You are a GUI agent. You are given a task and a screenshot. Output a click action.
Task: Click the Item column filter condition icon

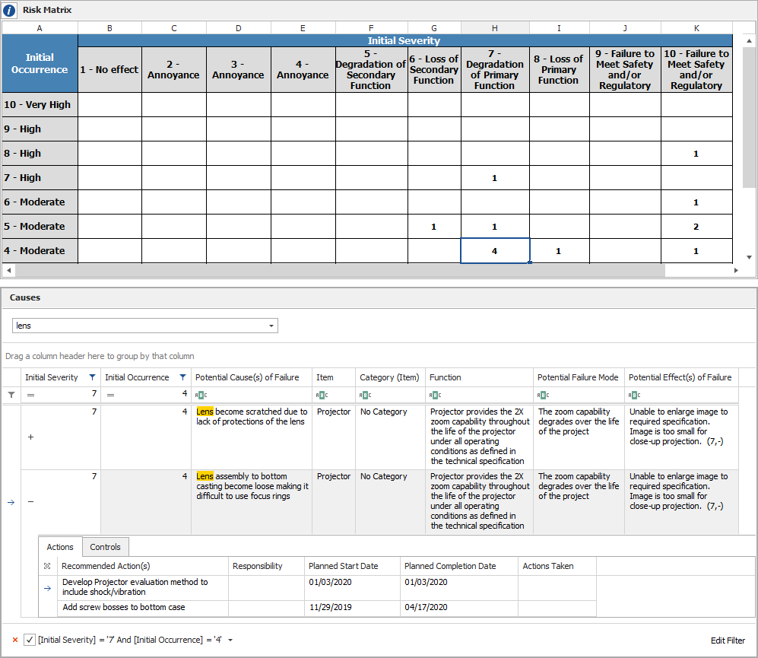pyautogui.click(x=321, y=395)
